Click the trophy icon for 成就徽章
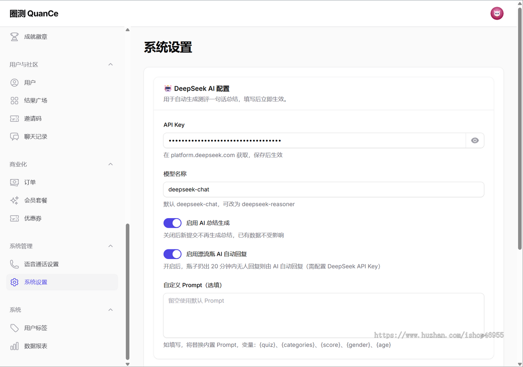The image size is (523, 367). (14, 37)
